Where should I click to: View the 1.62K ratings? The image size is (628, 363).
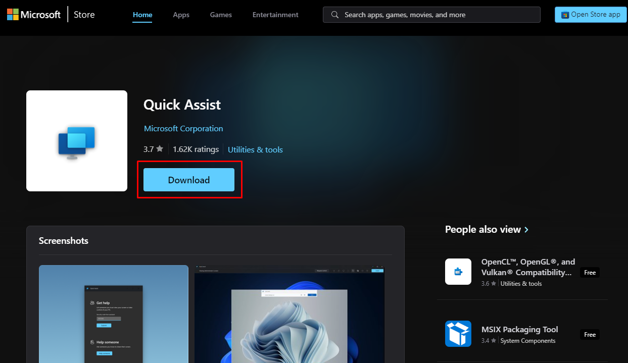coord(196,149)
